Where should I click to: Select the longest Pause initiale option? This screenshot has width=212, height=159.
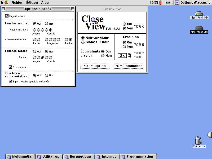35,30
